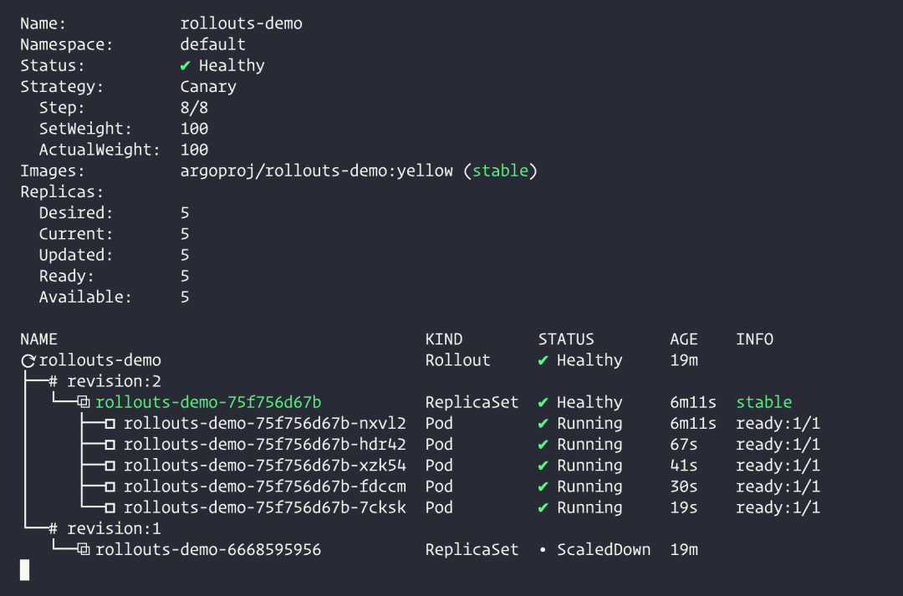Click the pod icon for rollouts-demo-75f756d67b-hdr42
Viewport: 903px width, 596px height.
[x=110, y=445]
